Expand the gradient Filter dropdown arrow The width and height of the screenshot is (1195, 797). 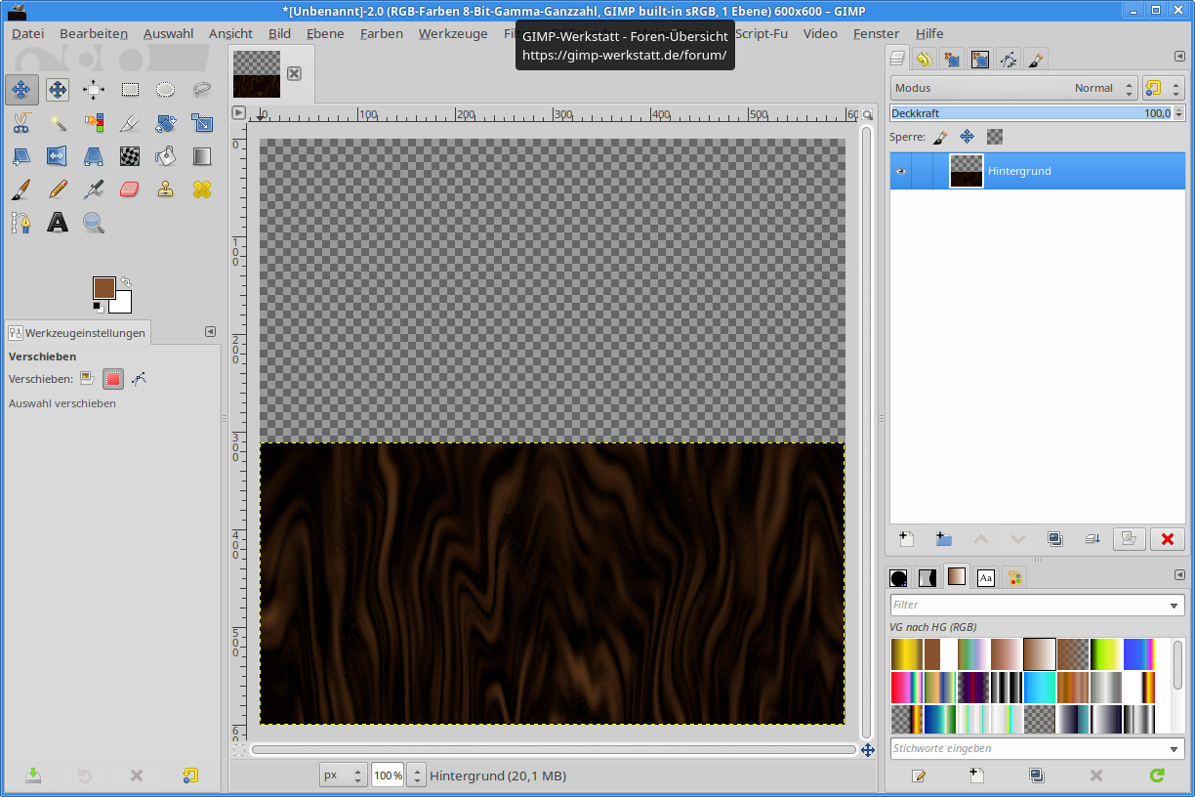[1174, 606]
